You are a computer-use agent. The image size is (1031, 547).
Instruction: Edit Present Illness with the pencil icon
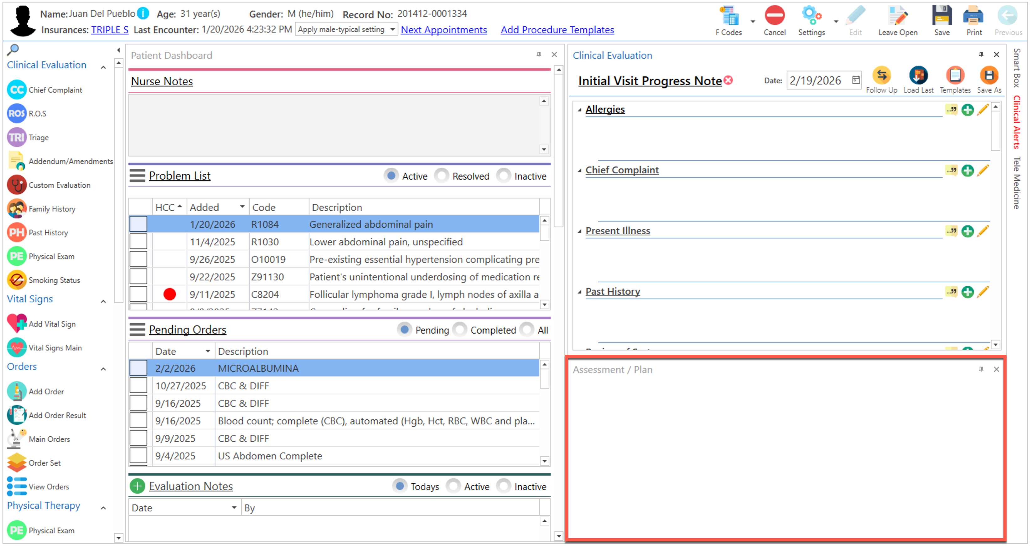click(982, 231)
